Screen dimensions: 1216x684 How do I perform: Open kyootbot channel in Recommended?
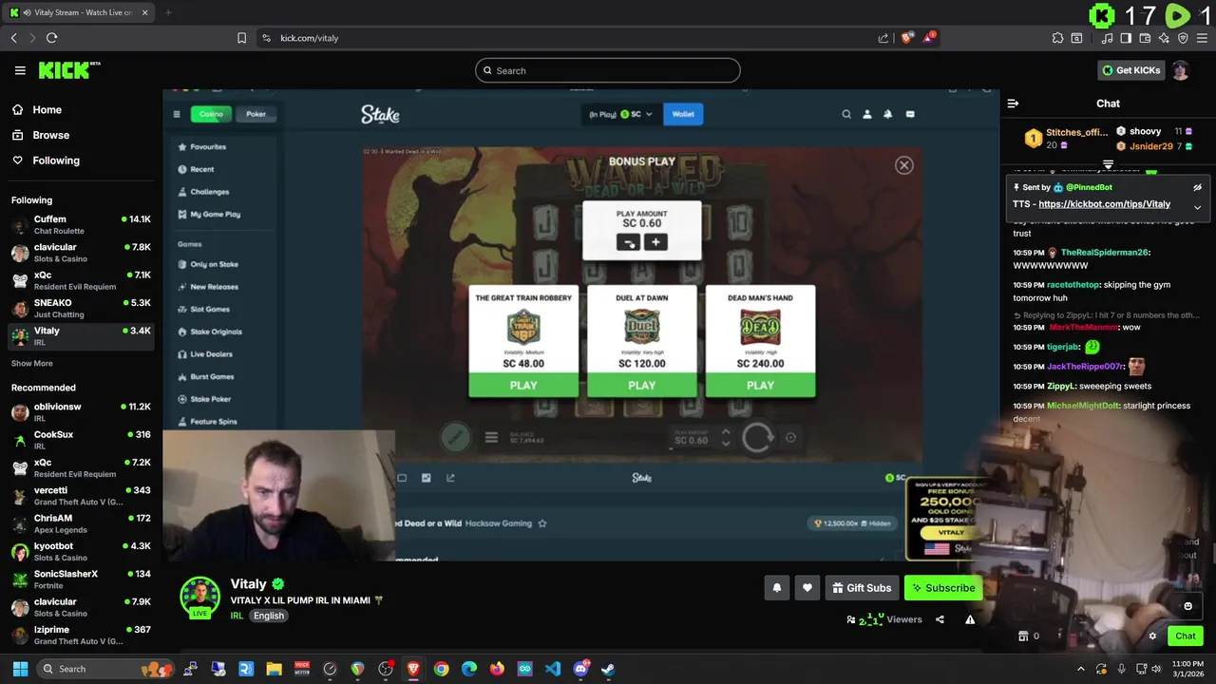coord(81,551)
